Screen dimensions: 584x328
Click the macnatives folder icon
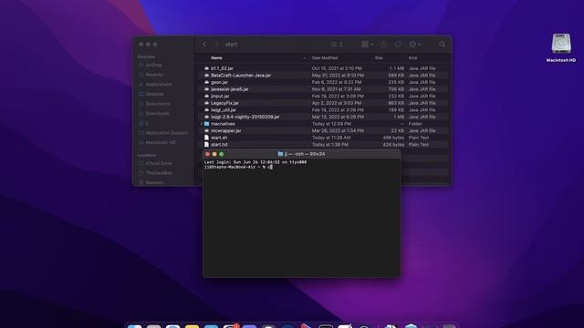tap(207, 124)
